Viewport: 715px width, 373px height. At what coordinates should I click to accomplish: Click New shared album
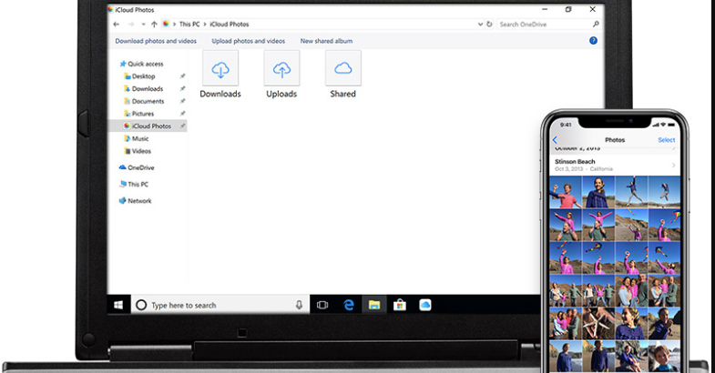(x=326, y=41)
